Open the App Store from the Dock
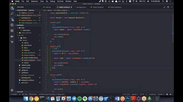The height and width of the screenshot is (102, 183). (90, 99)
